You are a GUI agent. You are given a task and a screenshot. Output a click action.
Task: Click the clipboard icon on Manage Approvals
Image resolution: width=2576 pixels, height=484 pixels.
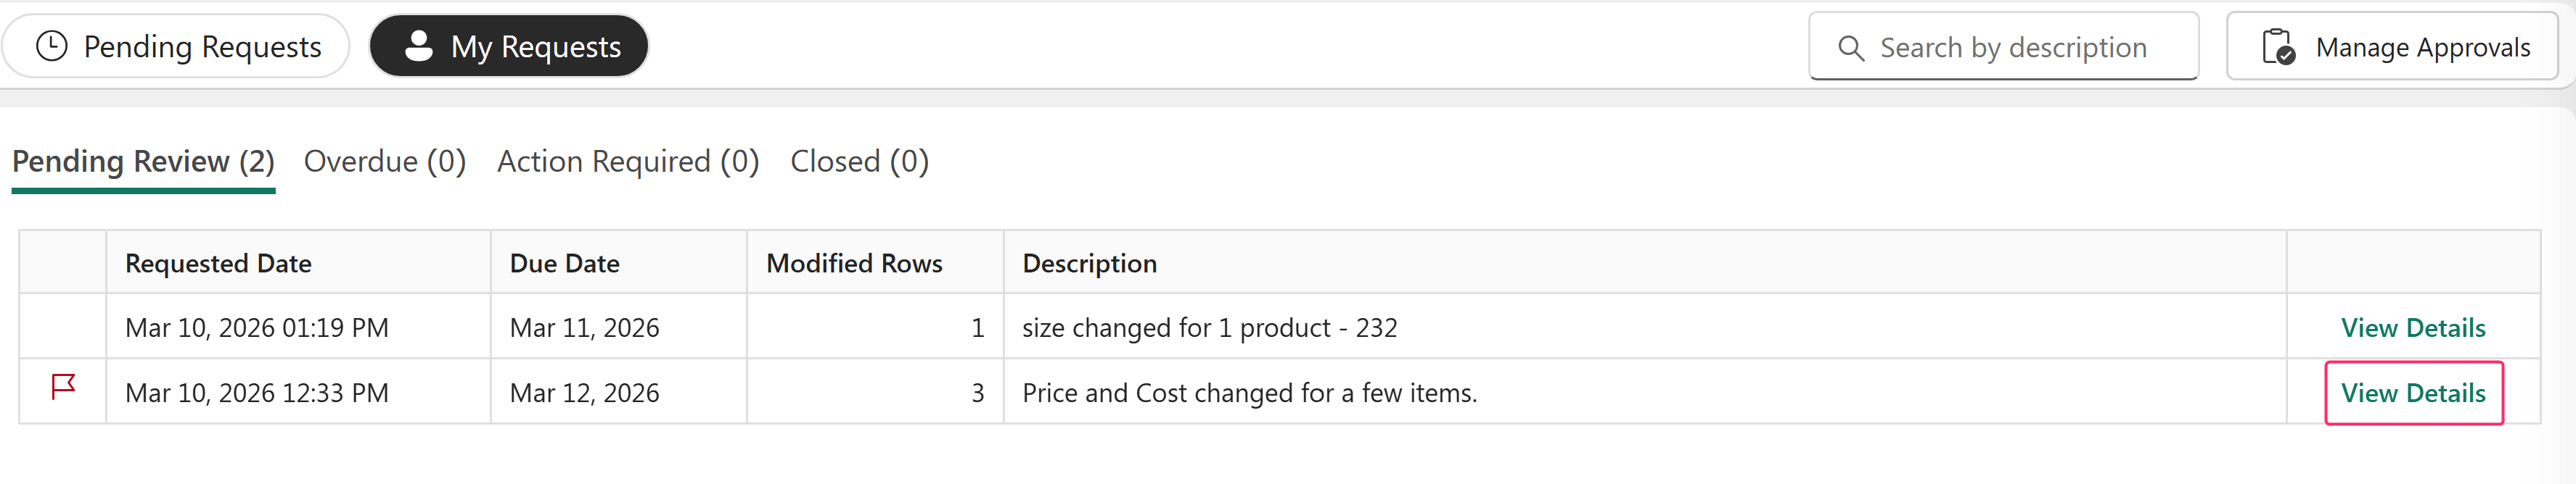click(x=2277, y=47)
